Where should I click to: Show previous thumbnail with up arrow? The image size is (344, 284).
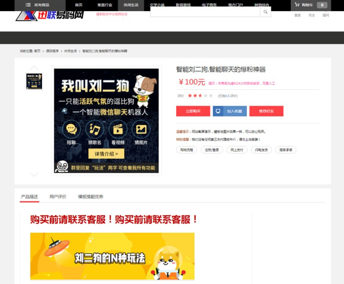coord(34,68)
